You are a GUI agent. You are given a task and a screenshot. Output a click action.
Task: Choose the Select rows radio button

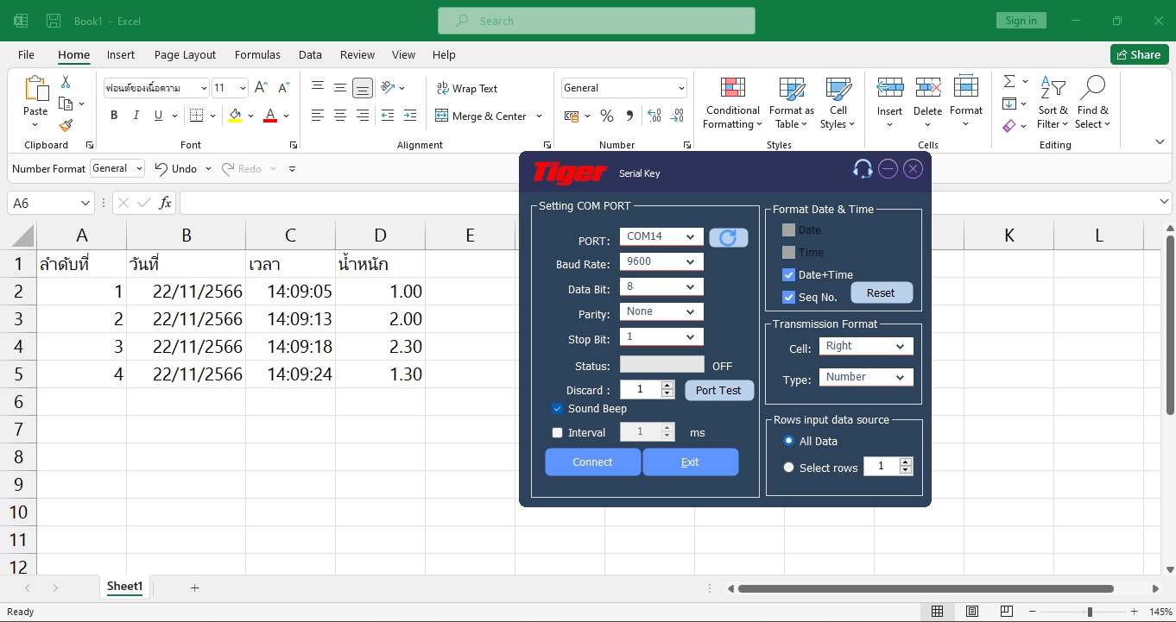788,468
